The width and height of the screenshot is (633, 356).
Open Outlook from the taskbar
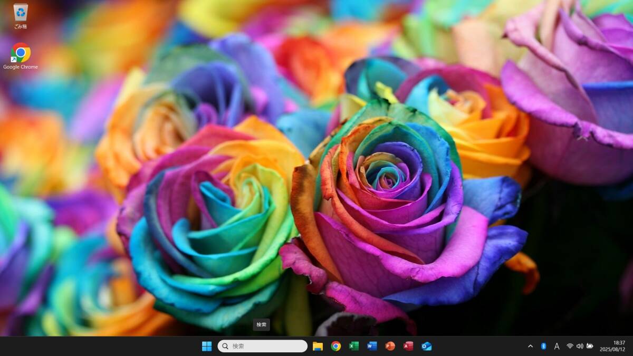tap(426, 346)
